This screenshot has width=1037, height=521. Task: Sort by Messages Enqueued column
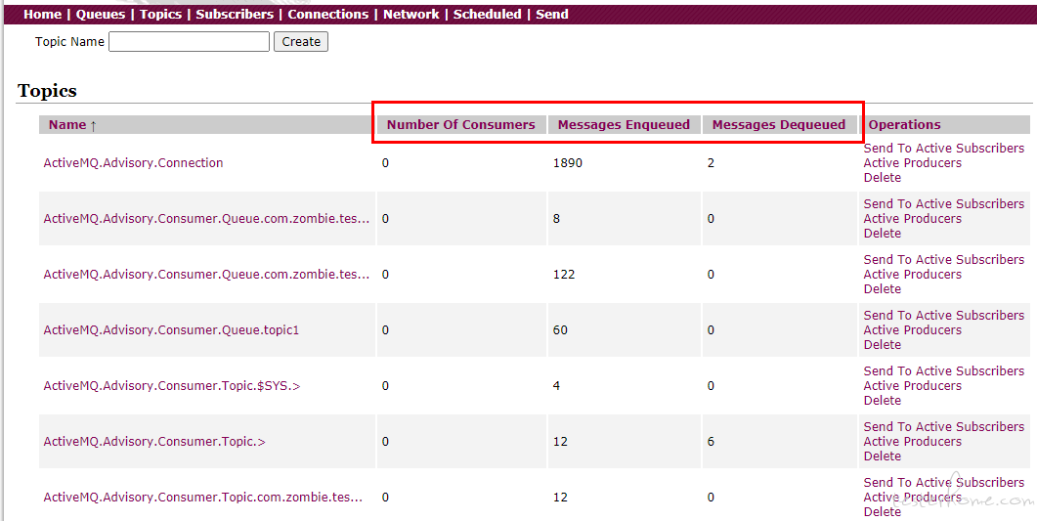tap(624, 124)
